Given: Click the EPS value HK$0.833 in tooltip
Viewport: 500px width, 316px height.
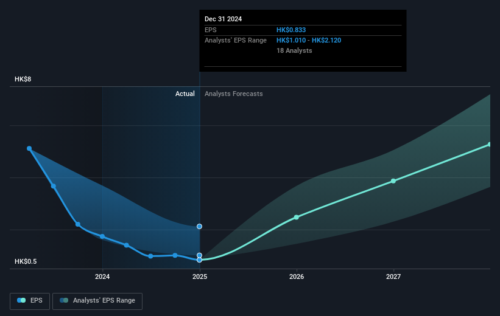Looking at the screenshot, I should pyautogui.click(x=291, y=30).
